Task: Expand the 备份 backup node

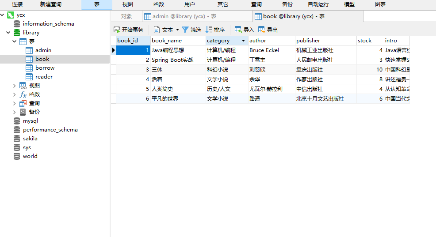Action: tap(15, 113)
